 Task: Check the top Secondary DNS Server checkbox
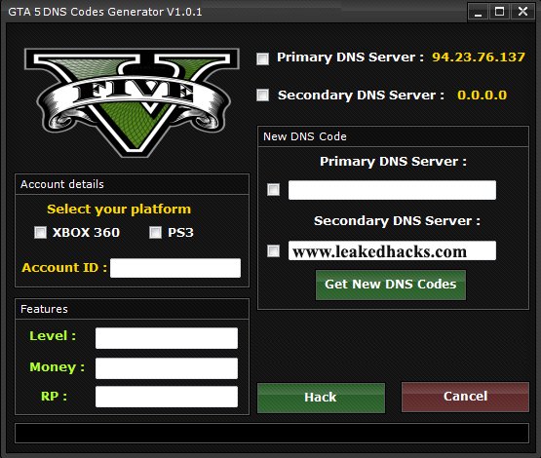pos(262,95)
